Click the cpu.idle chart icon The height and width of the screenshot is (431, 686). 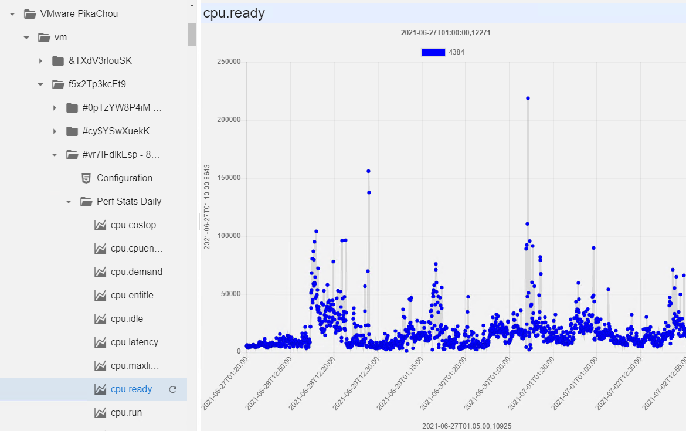click(x=100, y=319)
